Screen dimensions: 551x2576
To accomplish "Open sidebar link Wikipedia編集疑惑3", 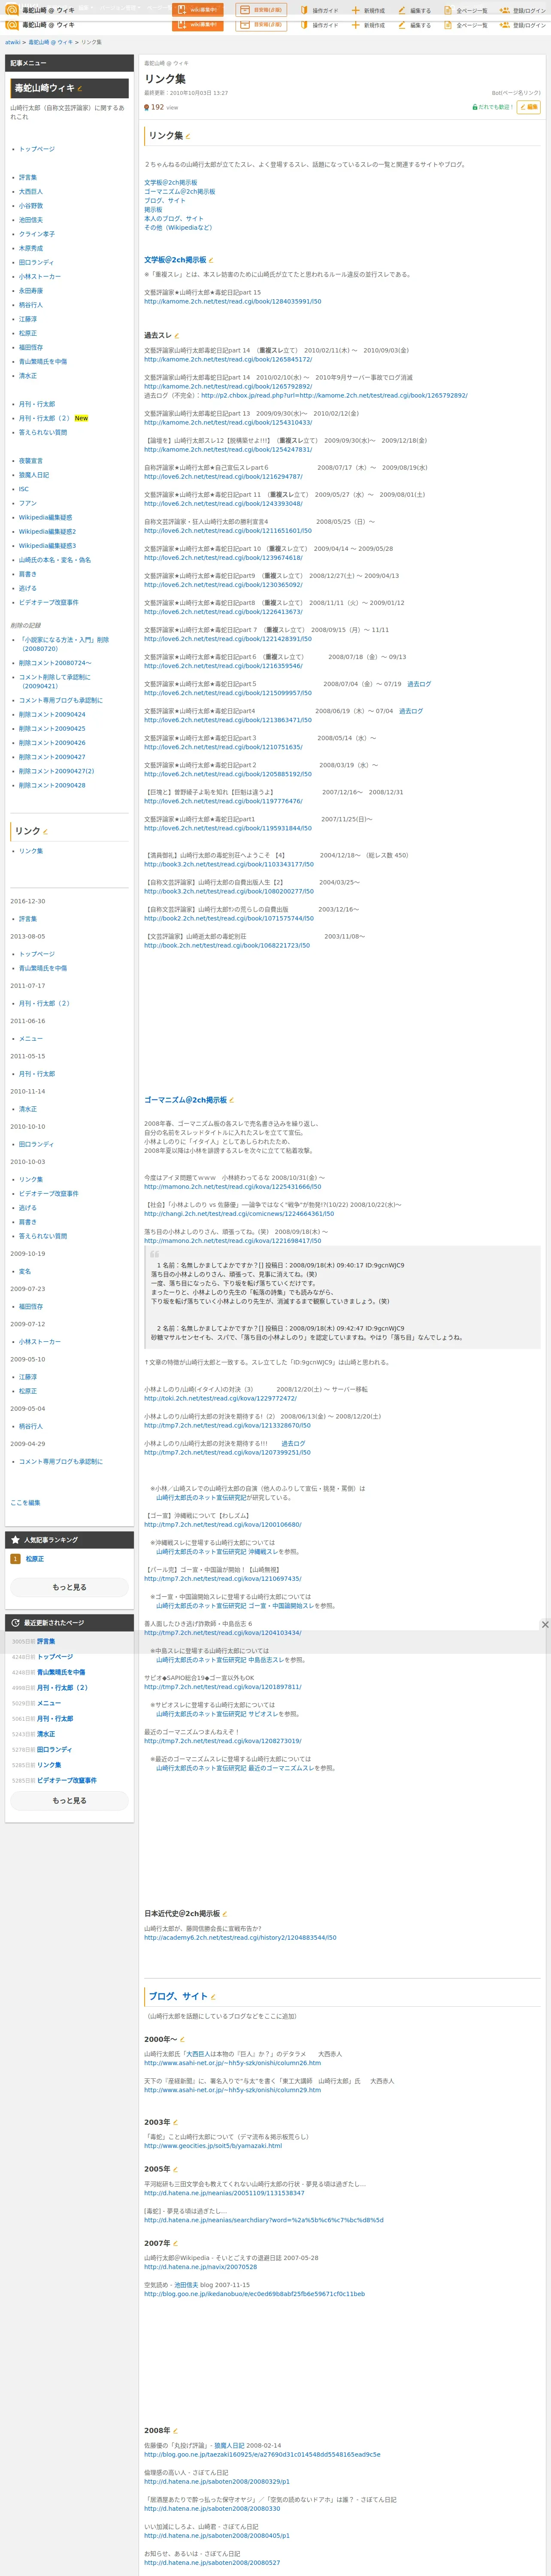I will pos(47,546).
